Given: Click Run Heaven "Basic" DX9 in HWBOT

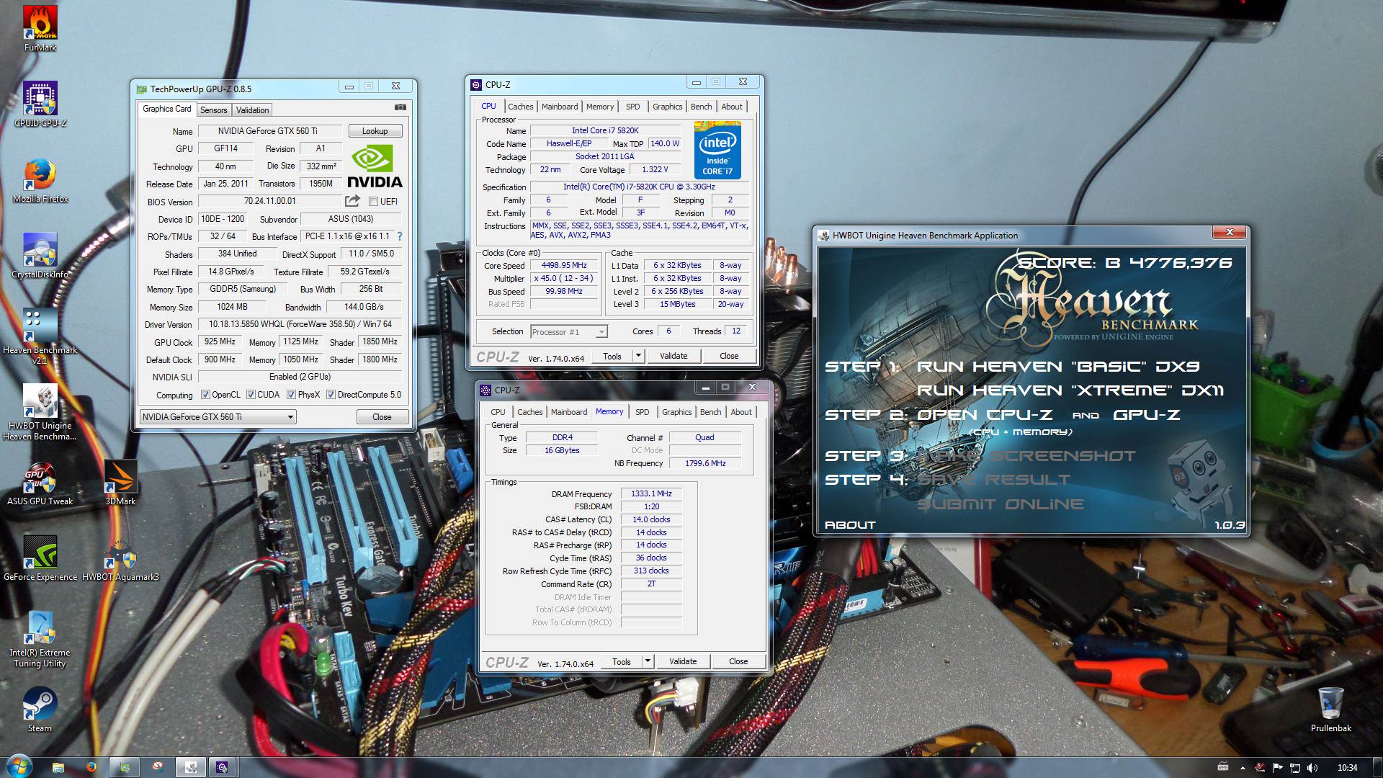Looking at the screenshot, I should pyautogui.click(x=1058, y=367).
